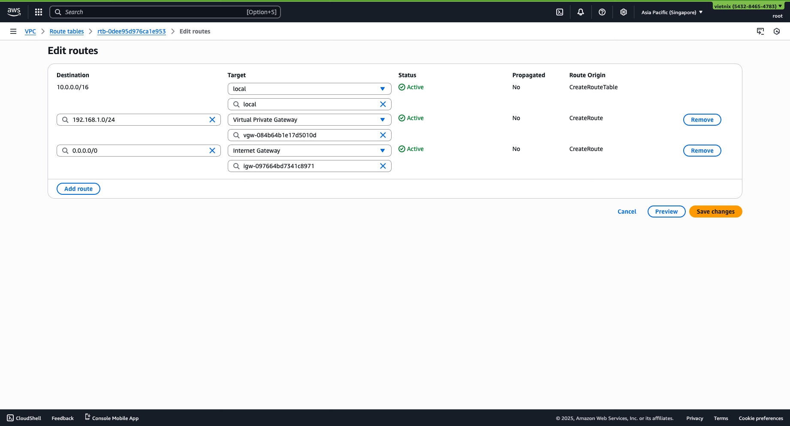Expand the Virtual Private Gateway target dropdown
Screen dimensions: 790x426
(309, 120)
